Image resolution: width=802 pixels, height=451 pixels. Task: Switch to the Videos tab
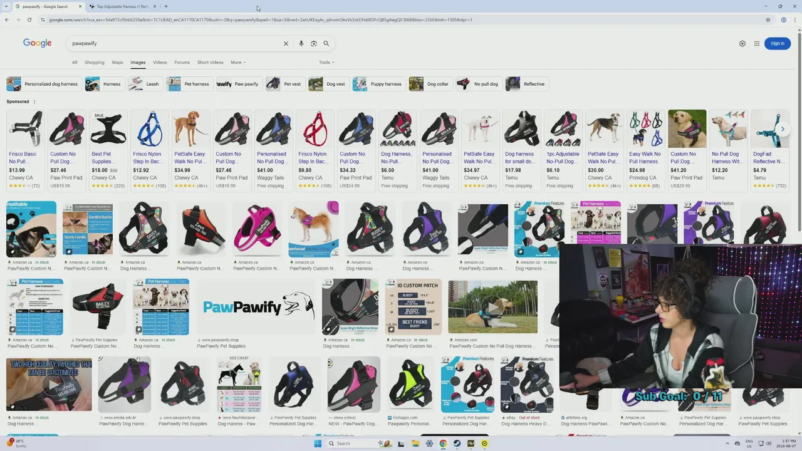160,62
